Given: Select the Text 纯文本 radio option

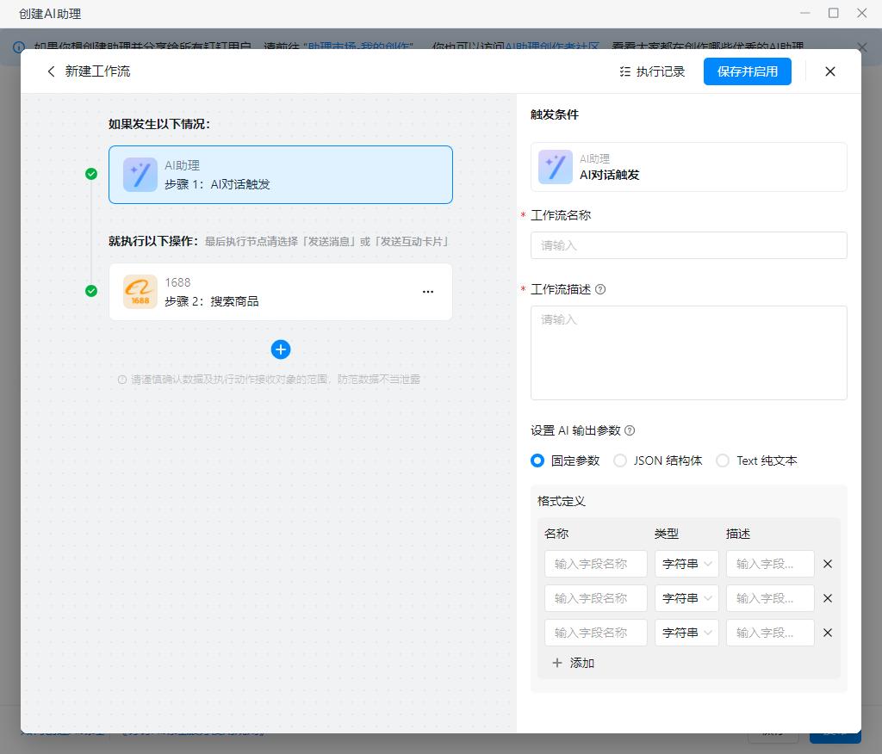Looking at the screenshot, I should 723,460.
